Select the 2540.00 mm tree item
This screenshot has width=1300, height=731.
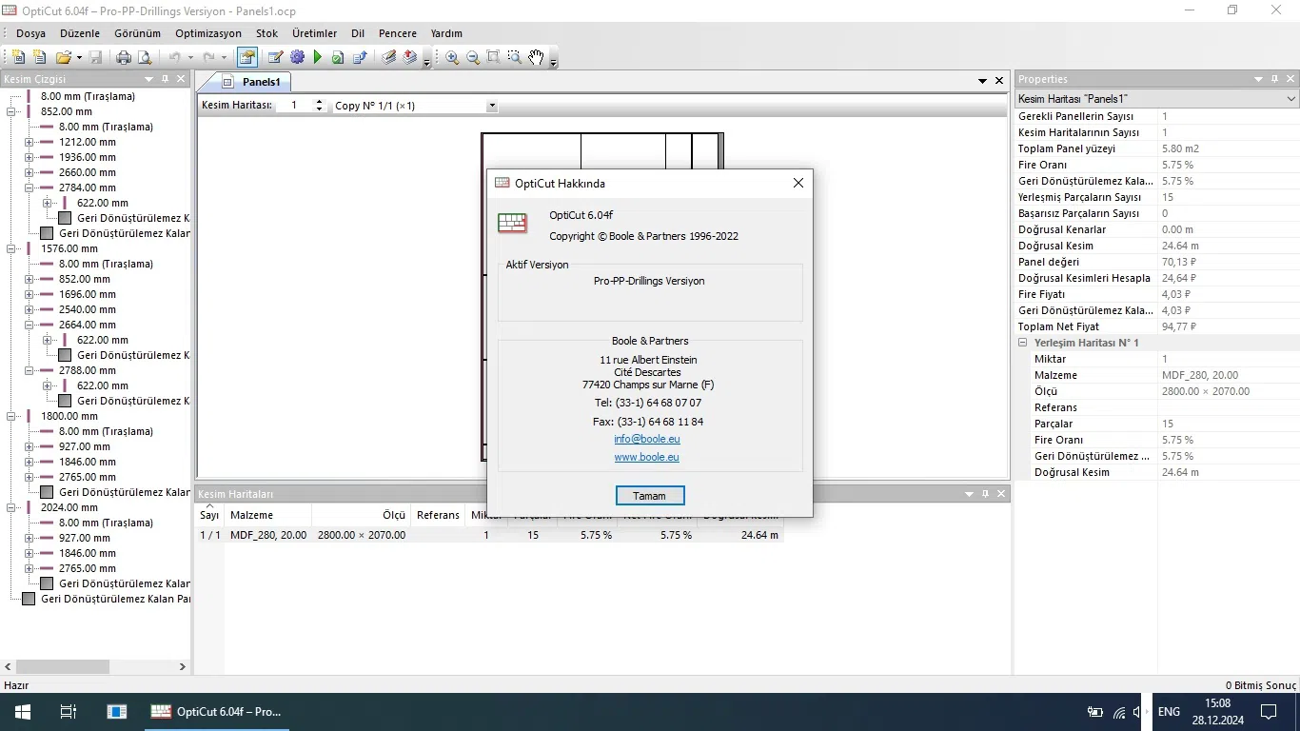[x=88, y=309]
